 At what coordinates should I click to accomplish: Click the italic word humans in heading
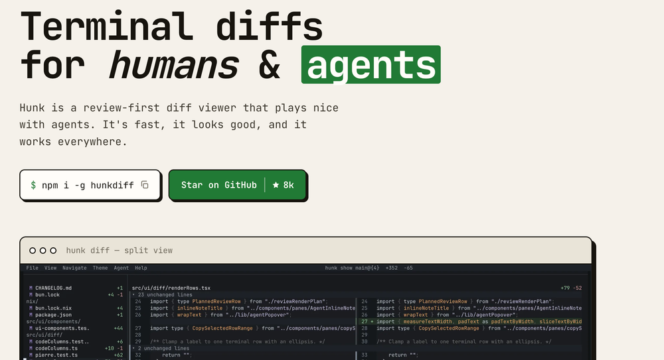click(x=173, y=65)
